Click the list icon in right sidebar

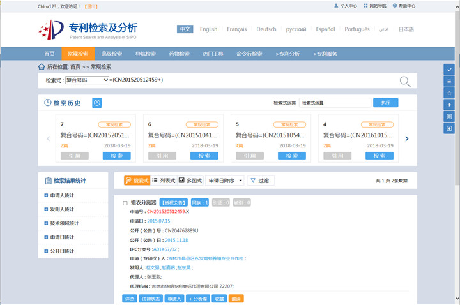point(449,81)
